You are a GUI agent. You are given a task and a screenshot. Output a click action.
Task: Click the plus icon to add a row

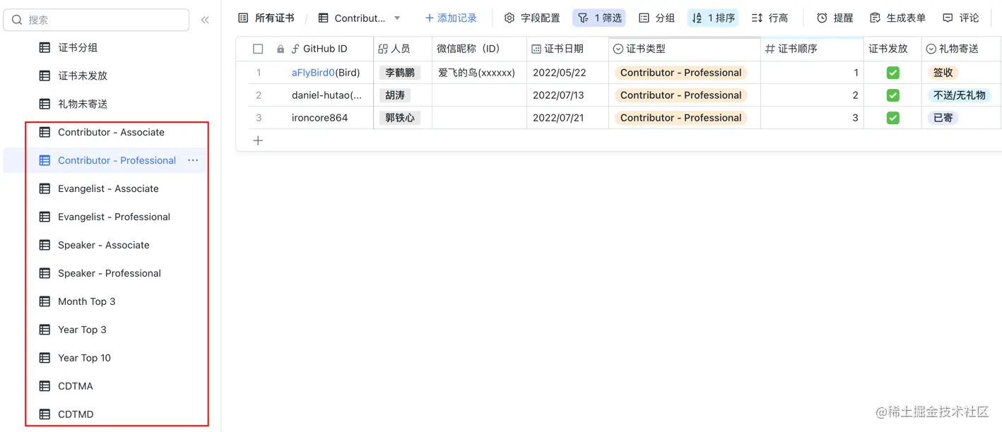258,140
